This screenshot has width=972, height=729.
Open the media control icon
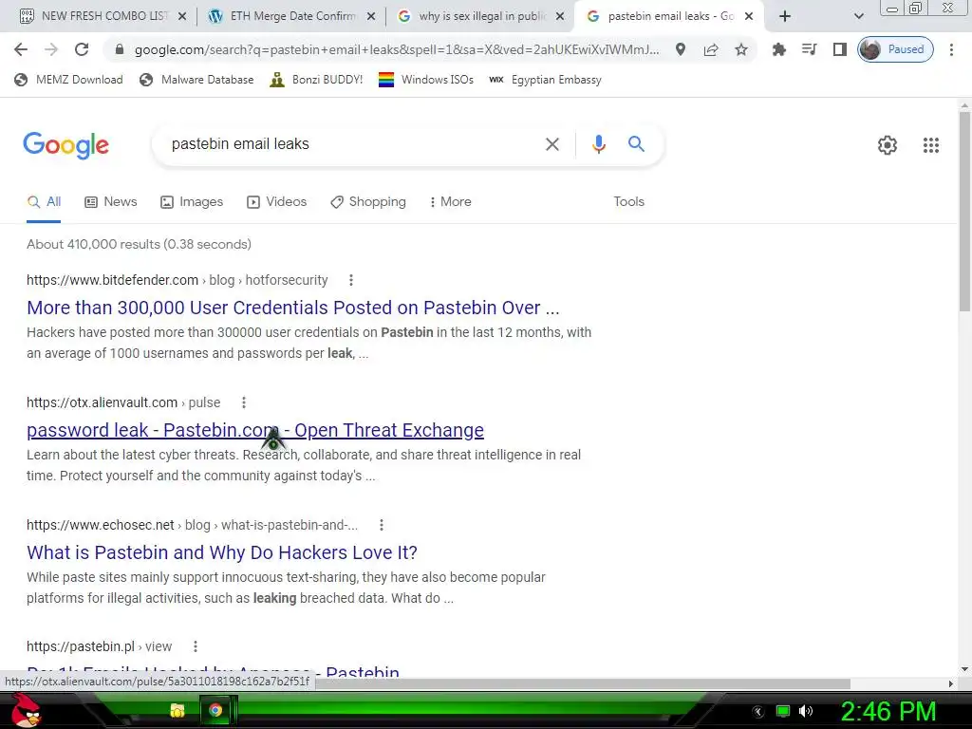[x=809, y=49]
